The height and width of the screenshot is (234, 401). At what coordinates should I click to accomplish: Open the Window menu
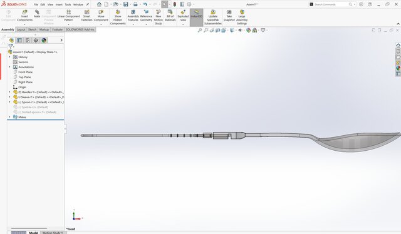tap(78, 4)
